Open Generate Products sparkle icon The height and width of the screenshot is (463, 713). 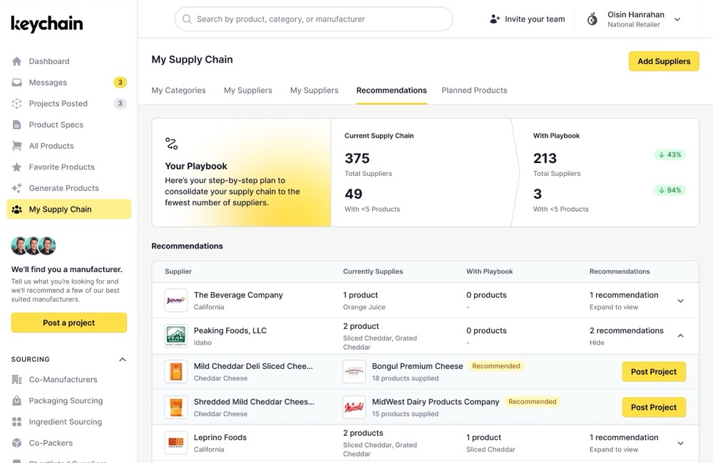pyautogui.click(x=17, y=188)
